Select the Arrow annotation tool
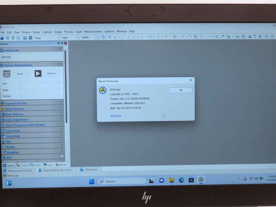Screen dimensions: 276x207 [222, 36]
